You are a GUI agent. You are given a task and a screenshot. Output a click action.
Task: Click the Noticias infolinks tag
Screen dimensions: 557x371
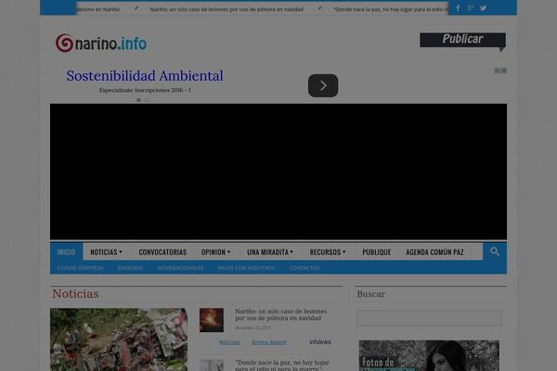[x=229, y=342]
